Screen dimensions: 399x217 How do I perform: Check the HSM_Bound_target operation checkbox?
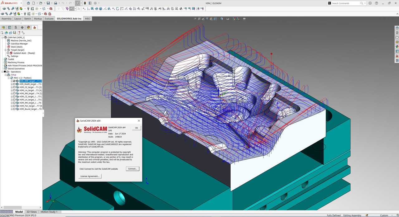coord(14,109)
